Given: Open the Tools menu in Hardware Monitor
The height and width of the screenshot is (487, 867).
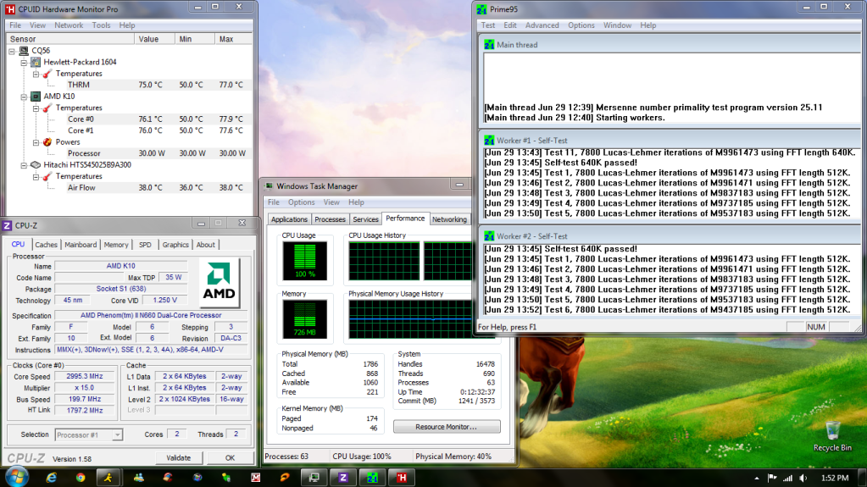Looking at the screenshot, I should click(x=101, y=25).
